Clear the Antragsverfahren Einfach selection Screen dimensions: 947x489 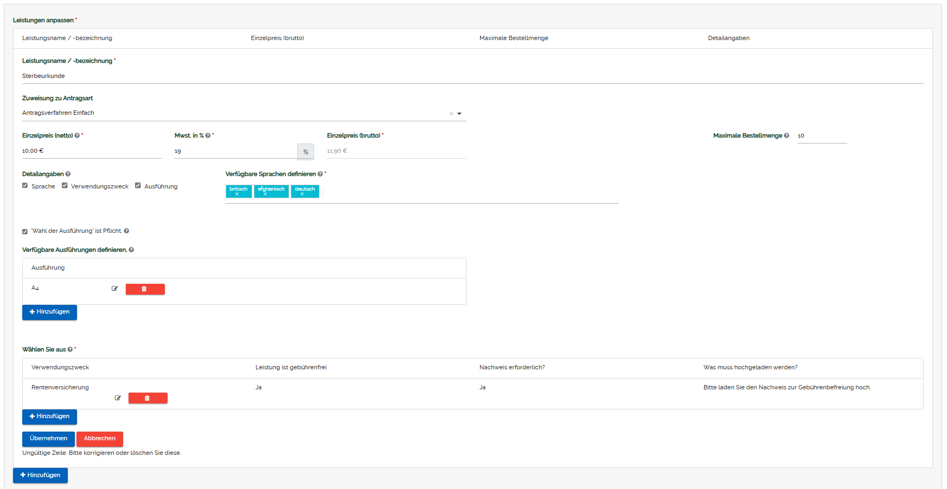tap(451, 114)
